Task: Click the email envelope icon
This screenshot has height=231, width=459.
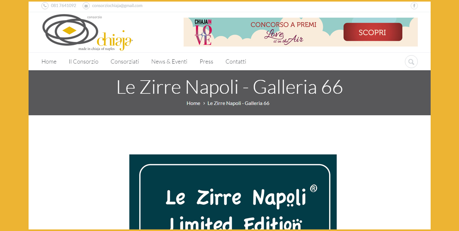Action: tap(86, 6)
